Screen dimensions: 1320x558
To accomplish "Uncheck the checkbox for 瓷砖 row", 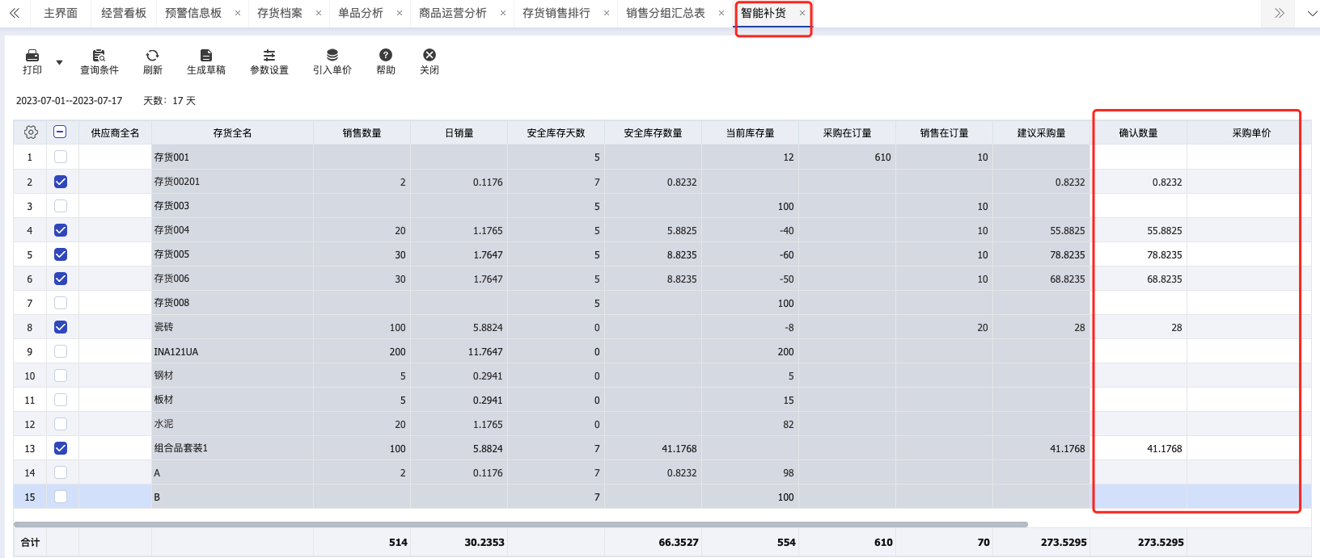I will [61, 327].
